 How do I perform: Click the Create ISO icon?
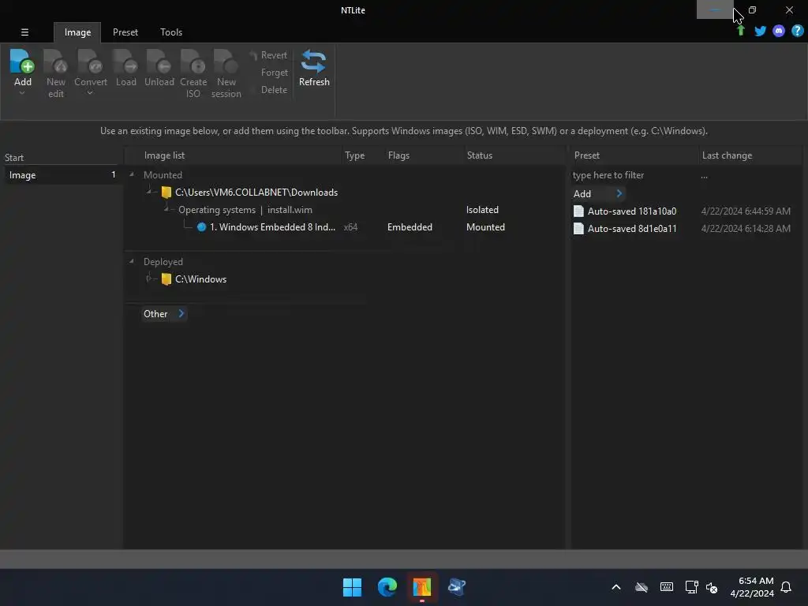[193, 62]
